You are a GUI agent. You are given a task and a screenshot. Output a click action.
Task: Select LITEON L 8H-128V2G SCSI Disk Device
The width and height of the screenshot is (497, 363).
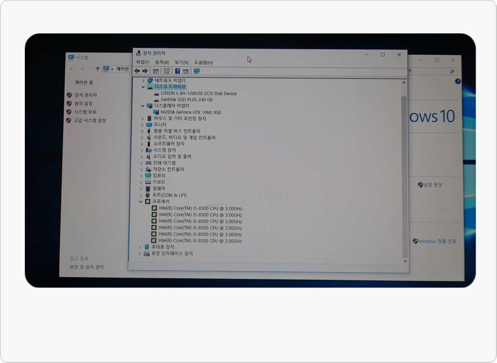(198, 94)
